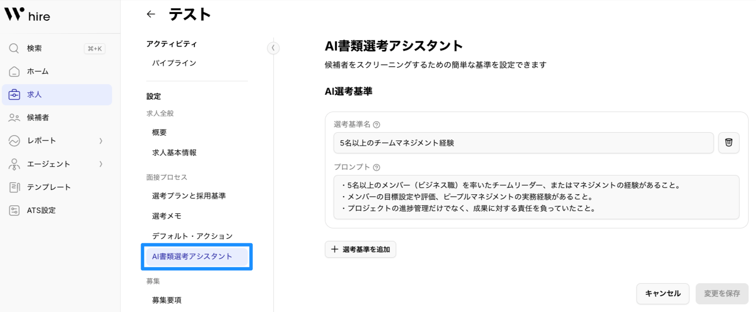
Task: Click the help icon beside 選考基準名
Action: coord(377,125)
